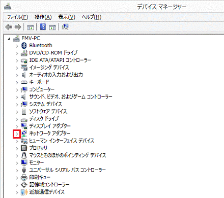The image size is (224, 198).
Task: Click the プロセッサ chip icon
Action: (x=24, y=148)
